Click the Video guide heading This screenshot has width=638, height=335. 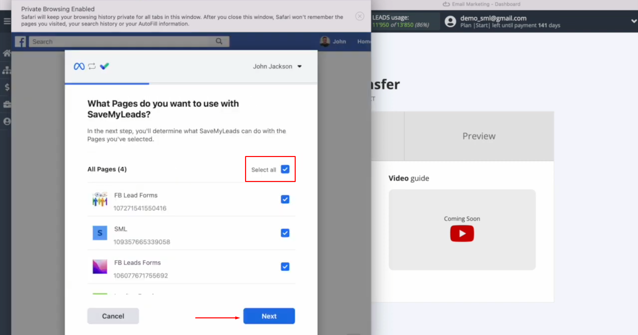tap(409, 178)
